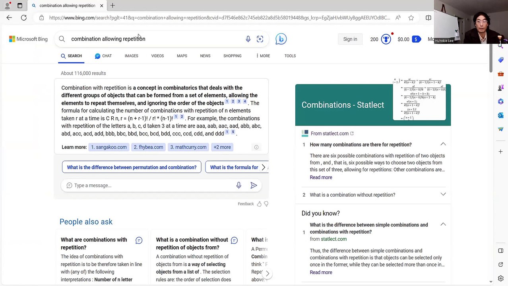The height and width of the screenshot is (286, 508).
Task: Click 'What is the formula for' suggestion
Action: pyautogui.click(x=234, y=167)
